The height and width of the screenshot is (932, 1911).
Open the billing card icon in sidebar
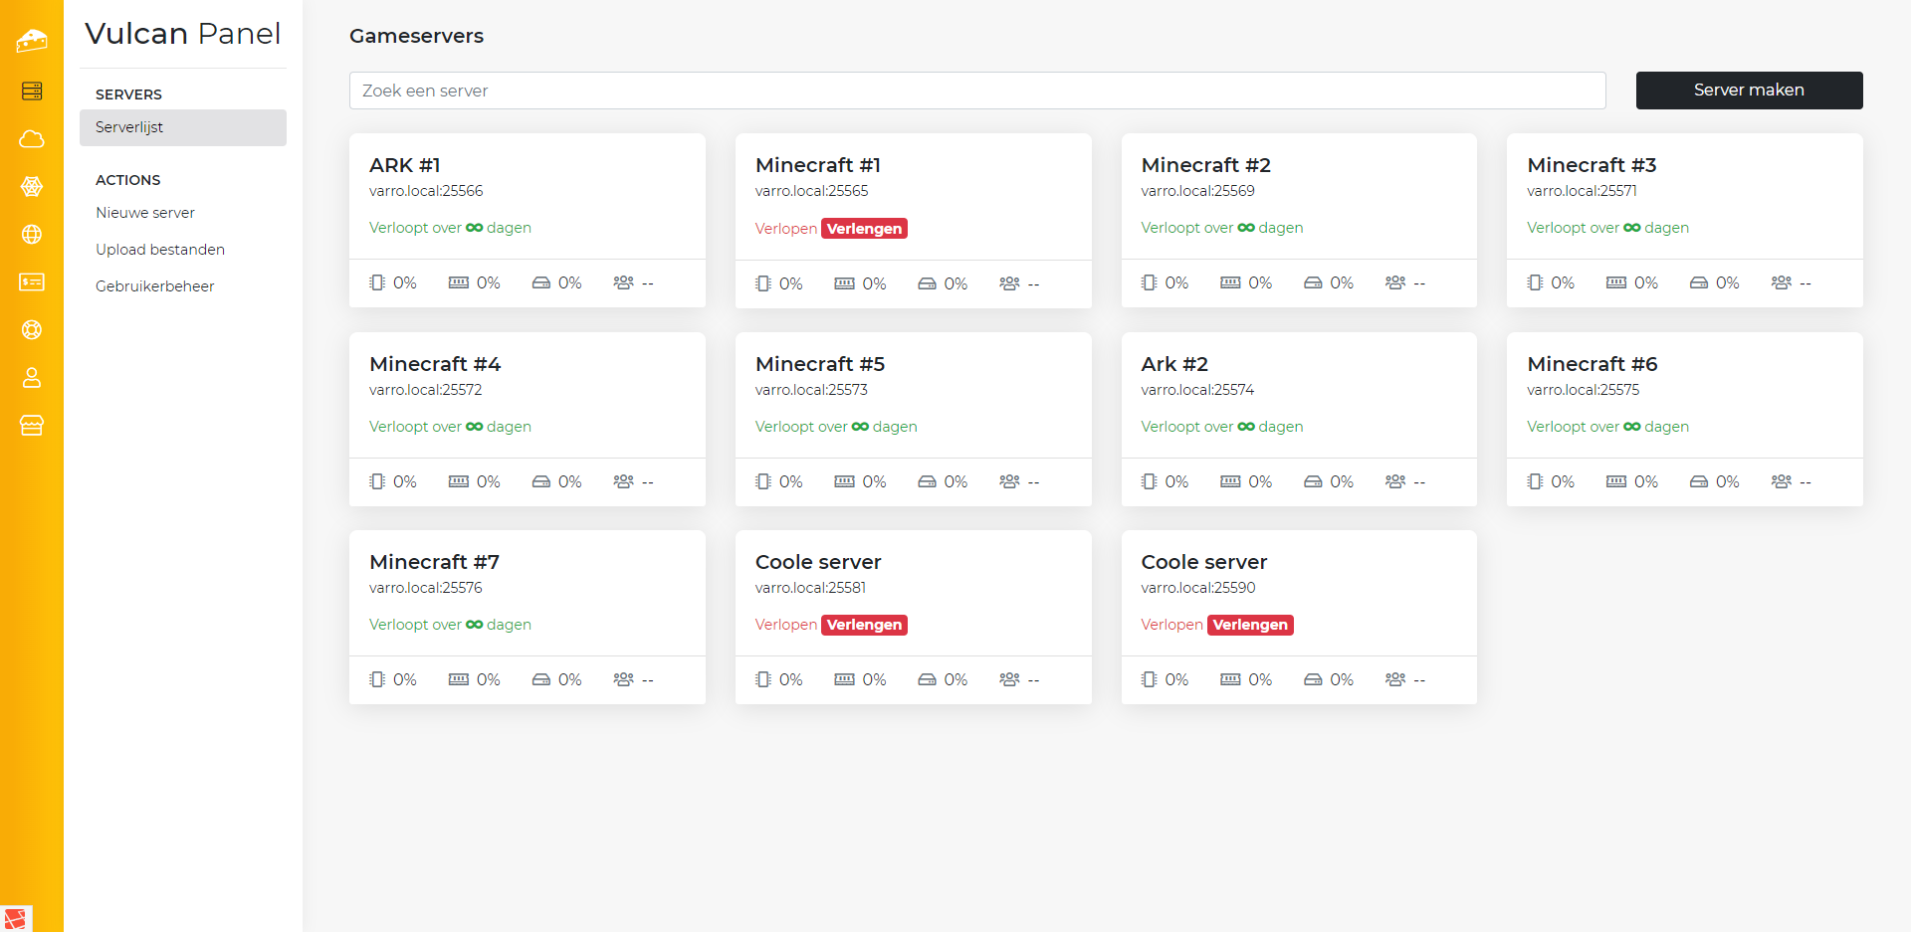click(32, 282)
